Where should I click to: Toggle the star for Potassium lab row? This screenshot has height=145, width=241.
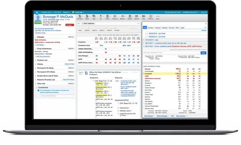144,83
